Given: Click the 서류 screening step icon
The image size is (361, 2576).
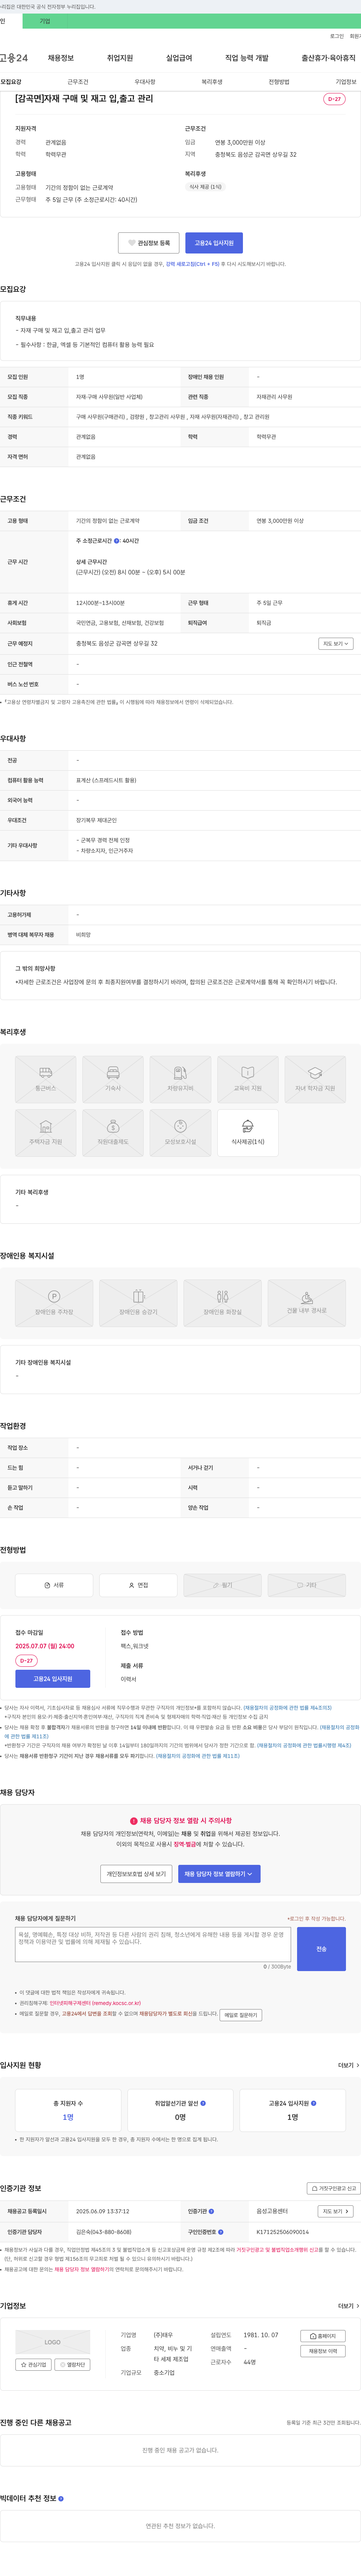Looking at the screenshot, I should tap(47, 1585).
